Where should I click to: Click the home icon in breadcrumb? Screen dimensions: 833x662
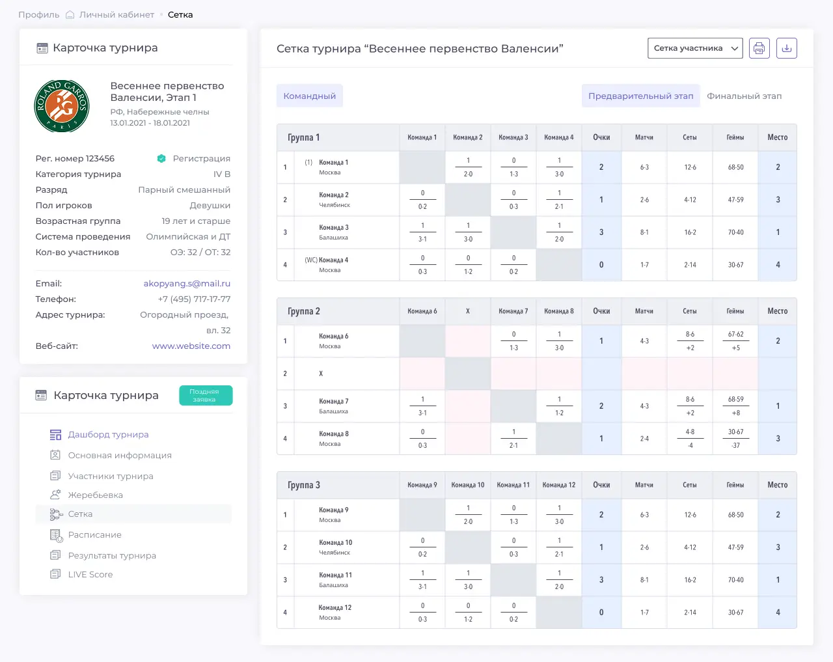coord(70,14)
